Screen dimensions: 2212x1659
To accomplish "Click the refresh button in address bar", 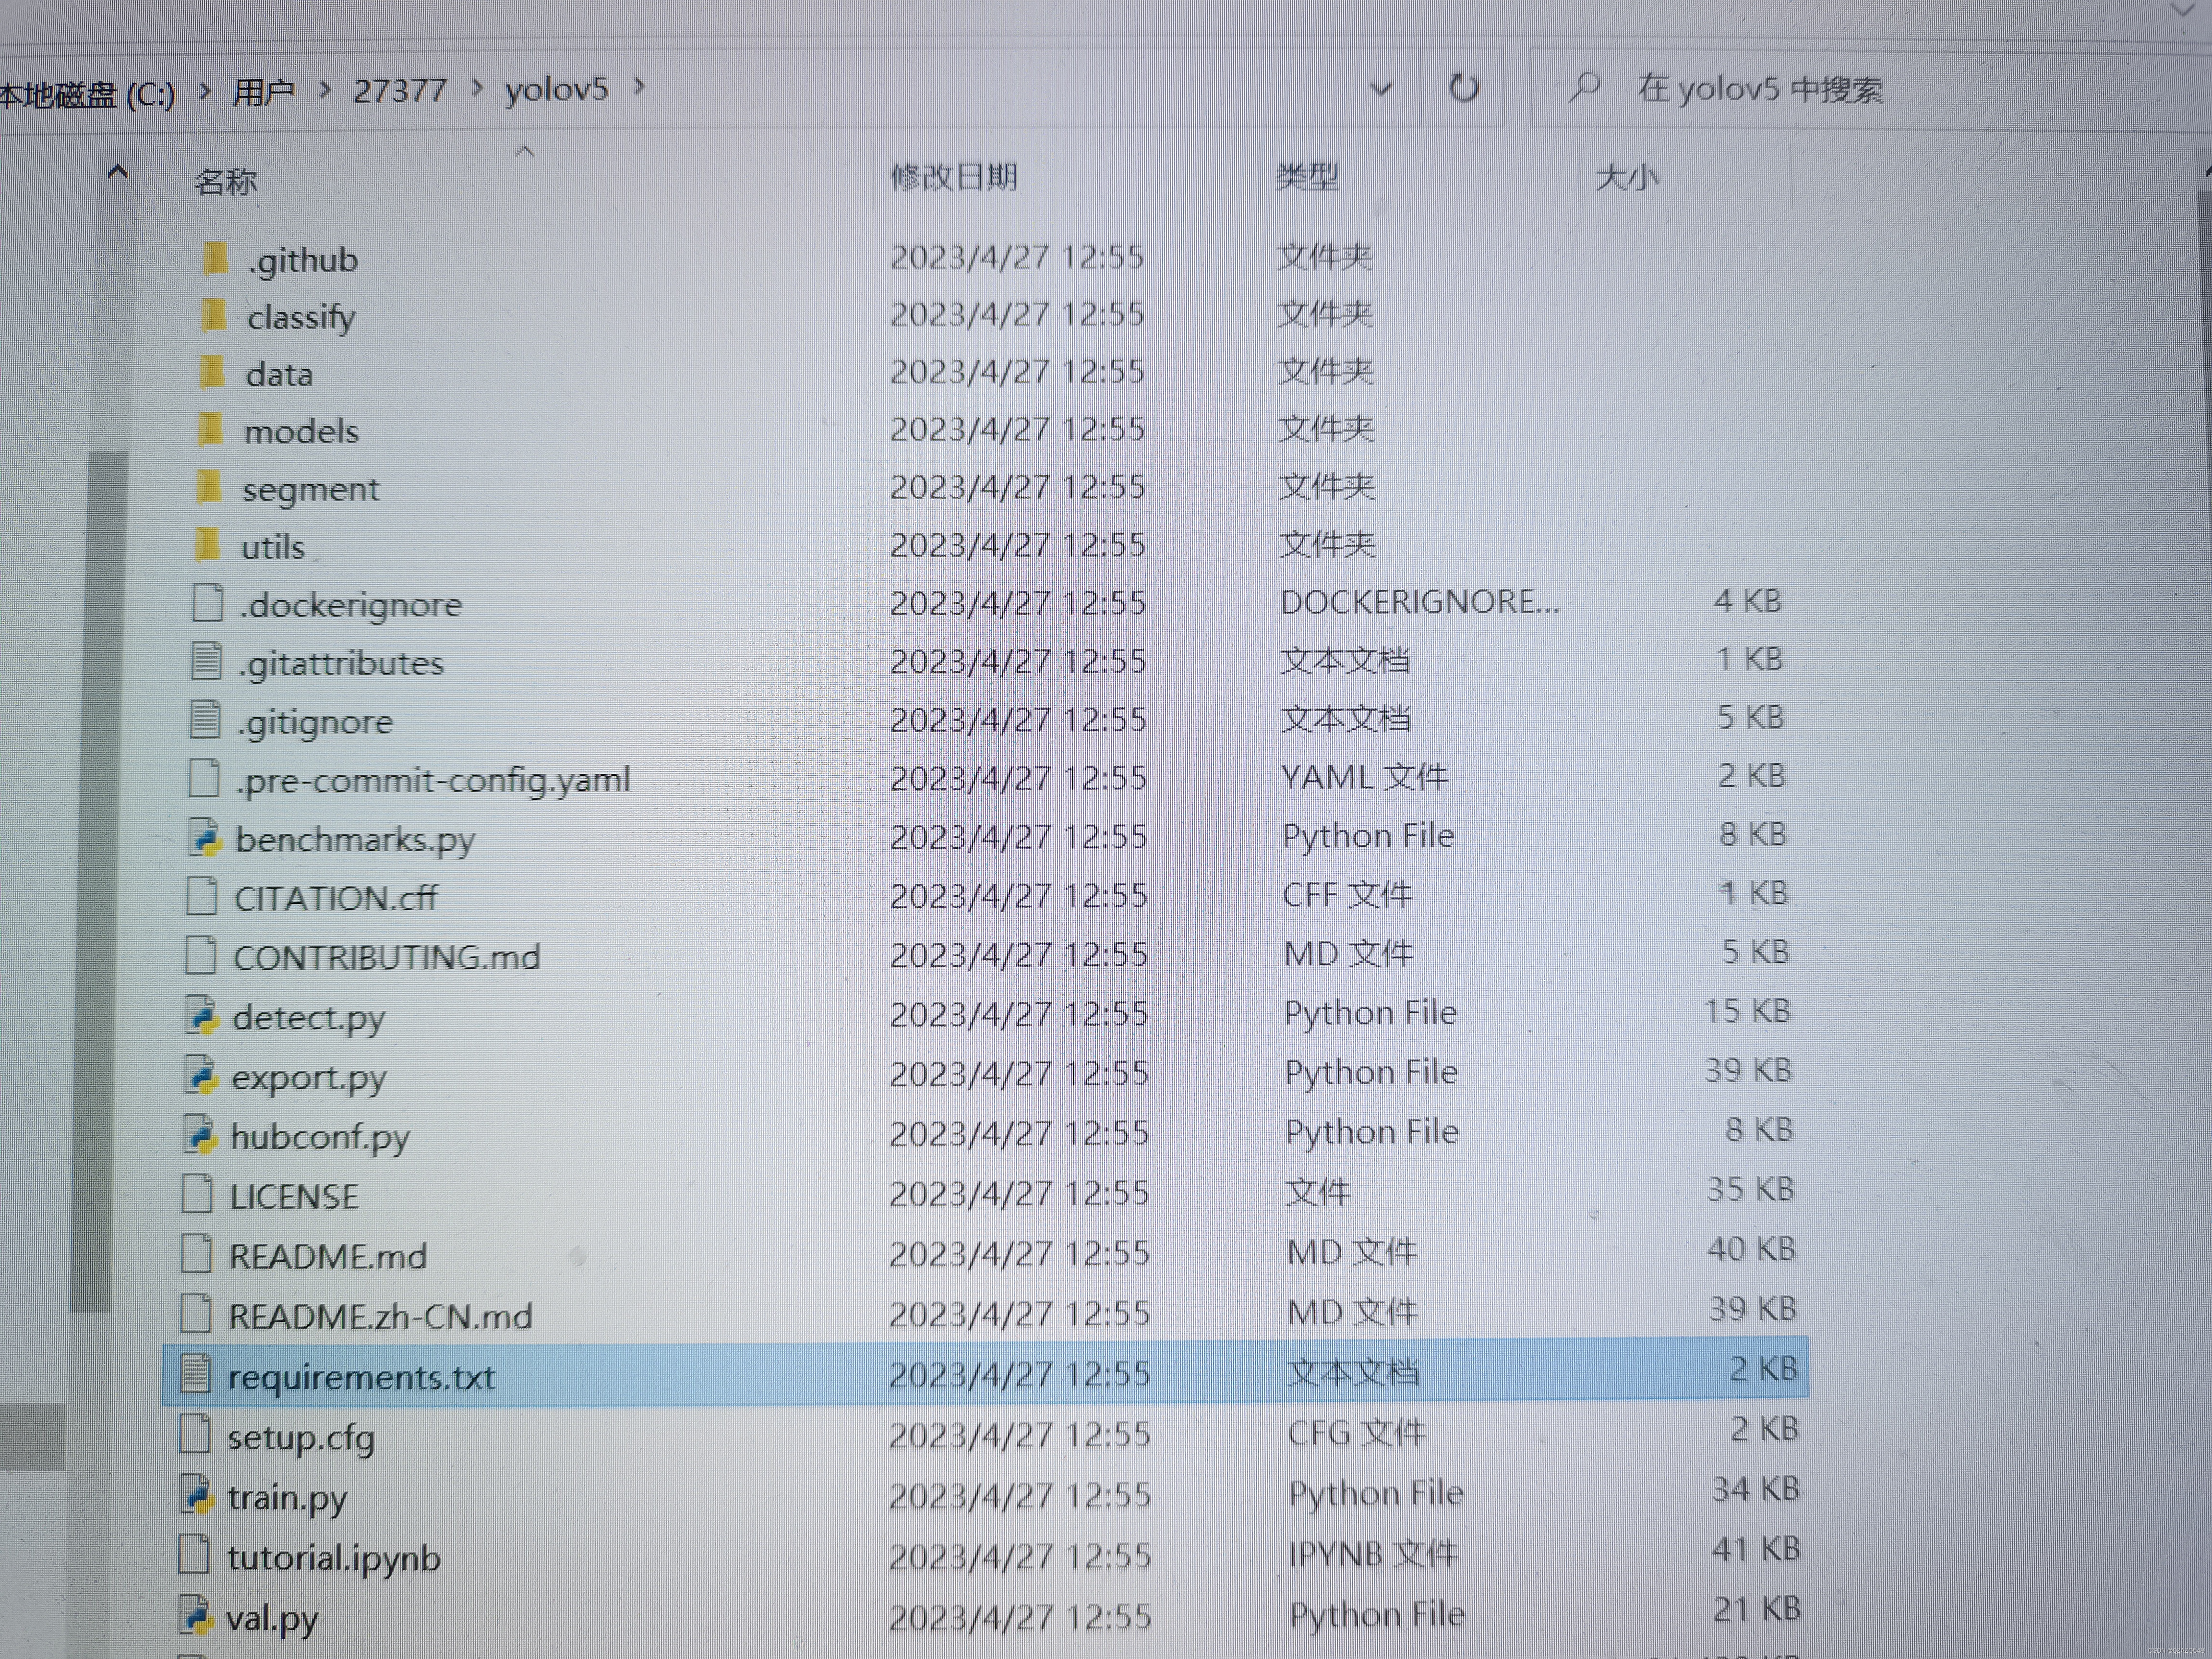I will pos(1464,88).
